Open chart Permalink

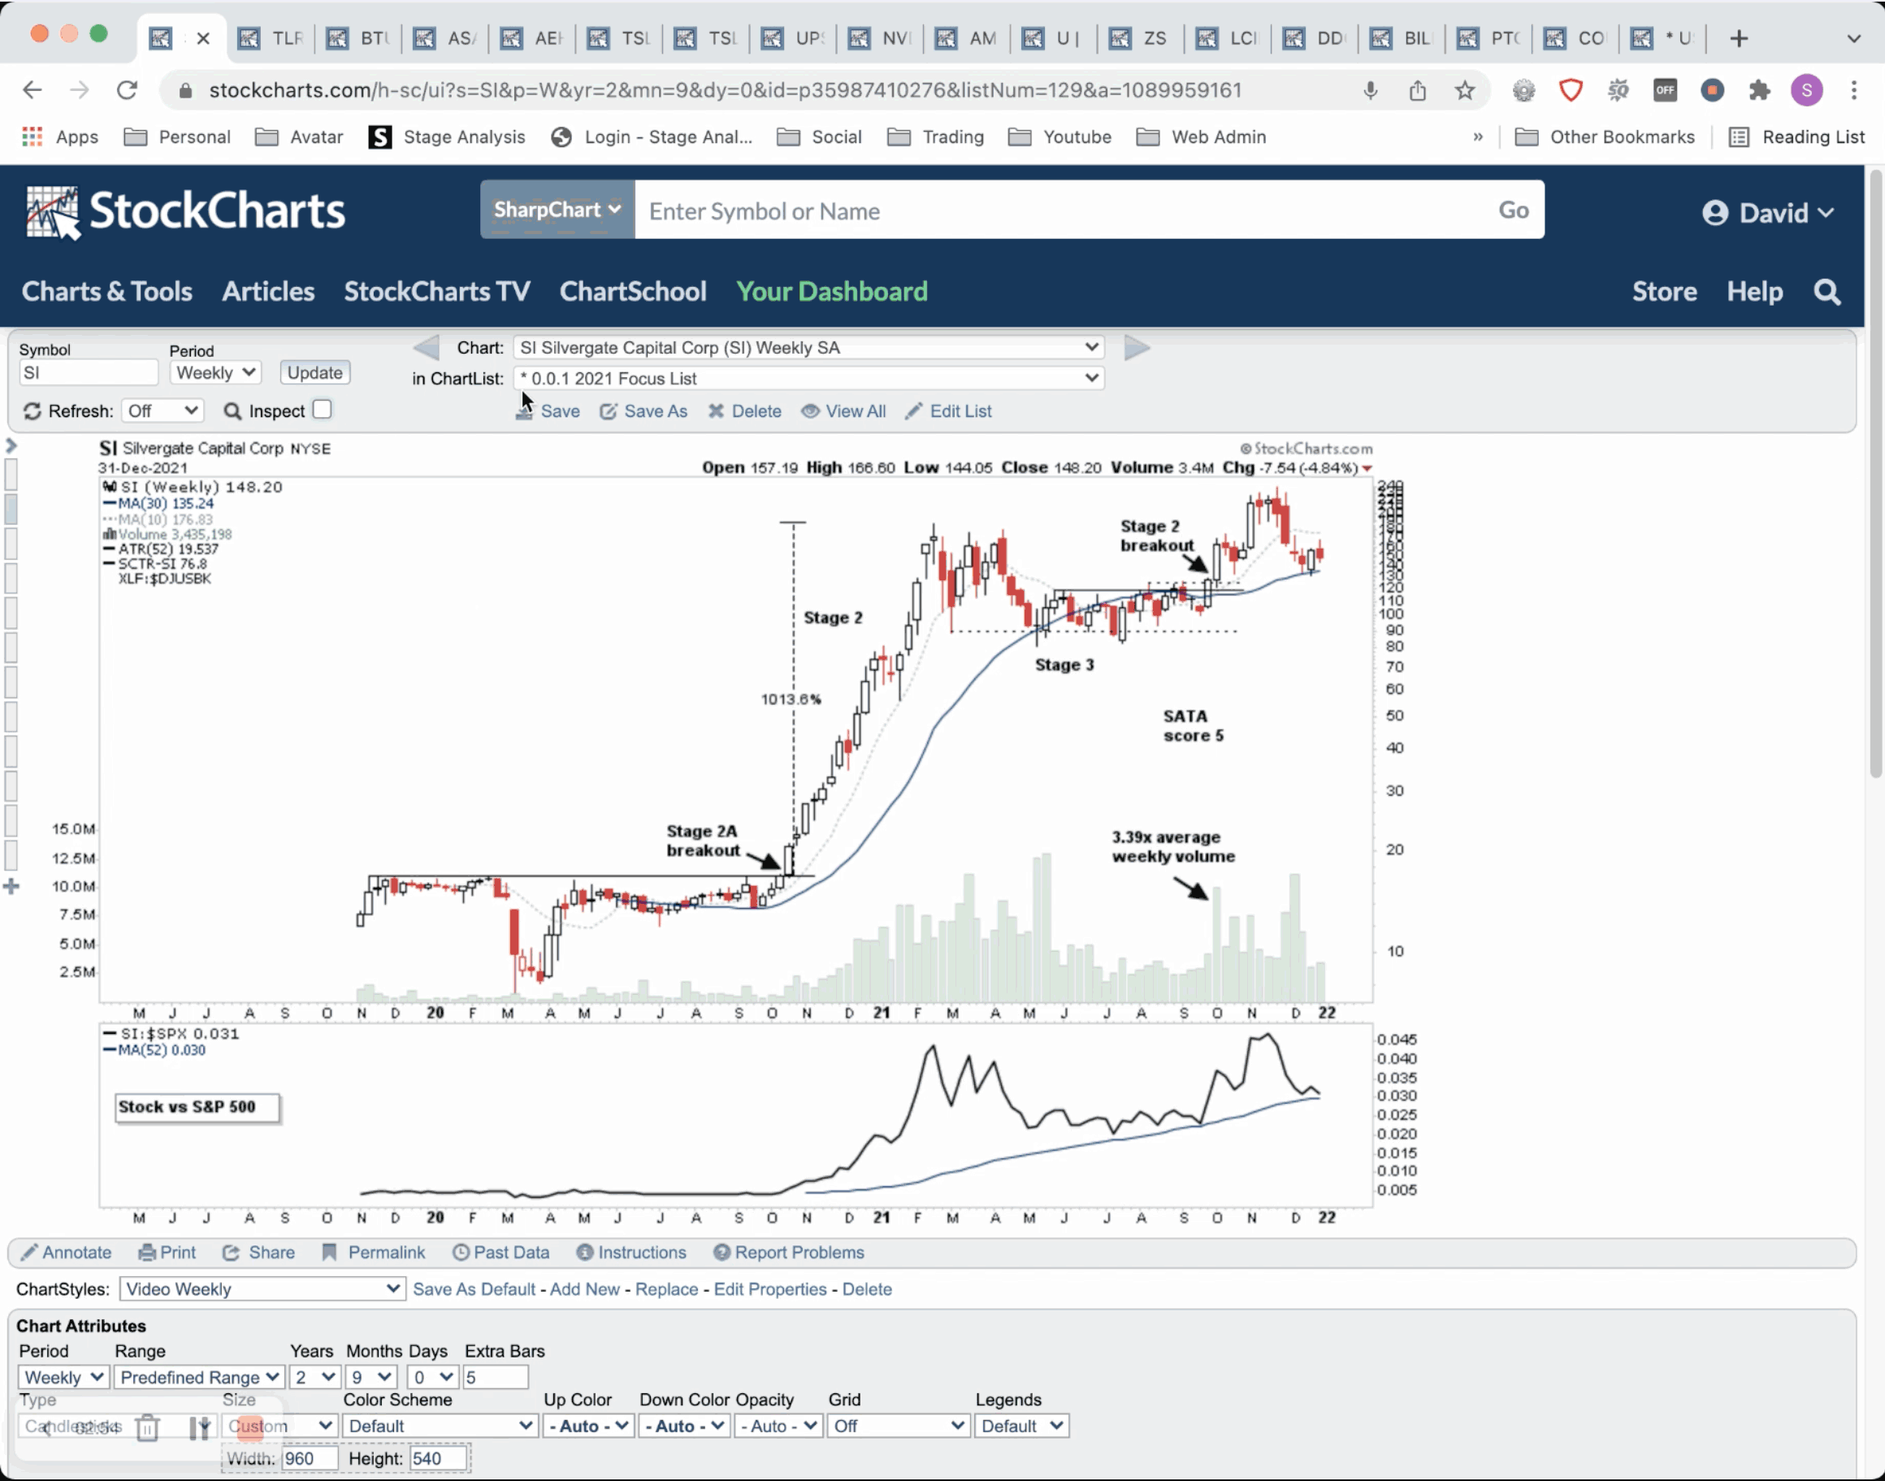[x=374, y=1252]
